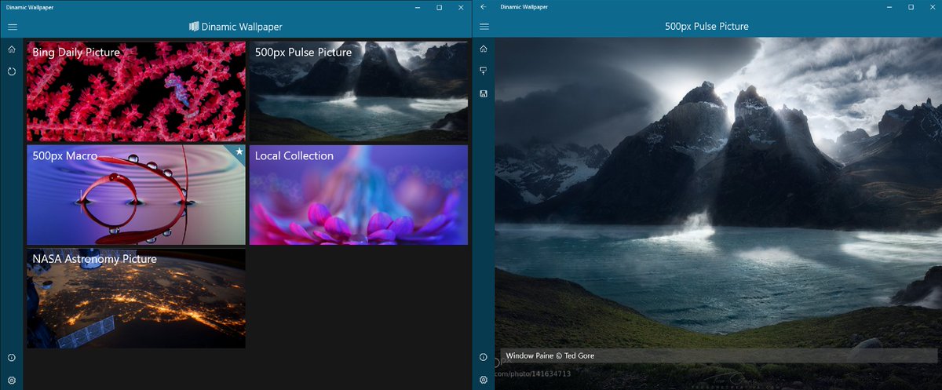This screenshot has width=942, height=390.
Task: Open the info icon in the right window sidebar
Action: coord(484,358)
